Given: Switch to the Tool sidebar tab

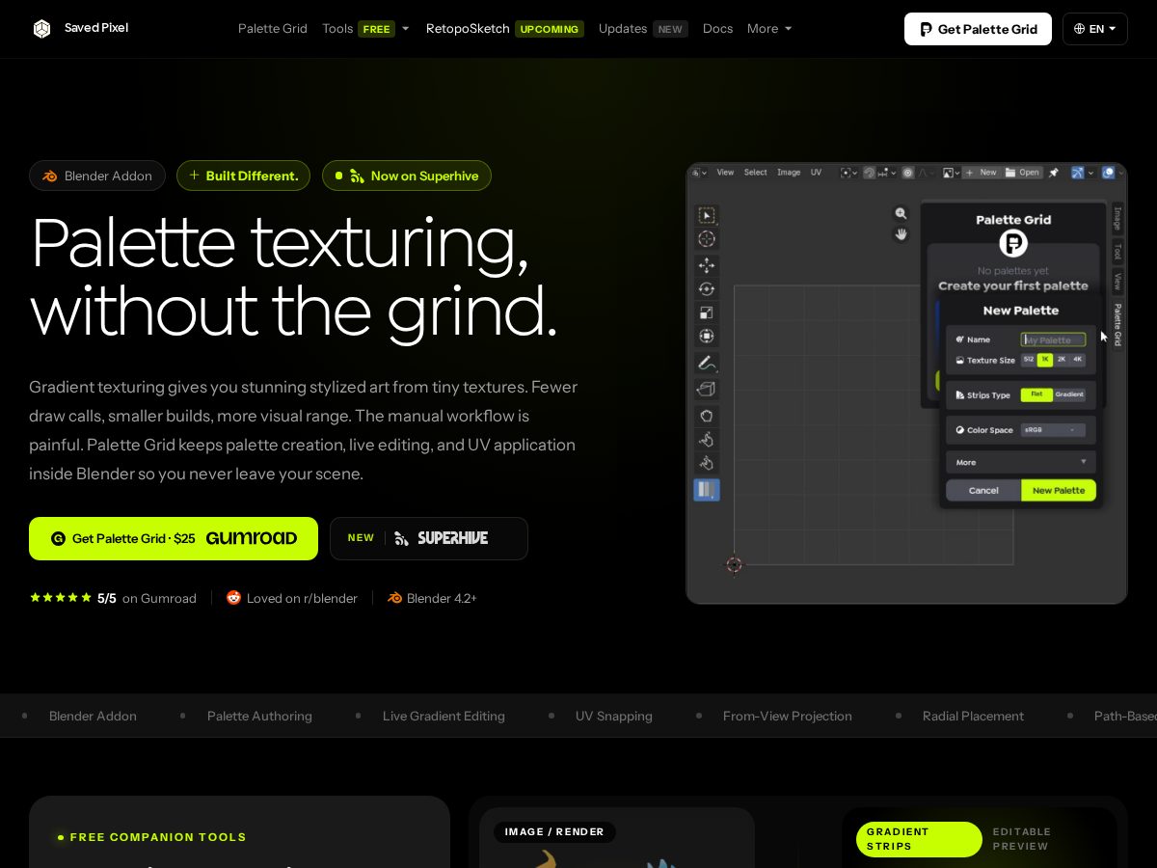Looking at the screenshot, I should [x=1118, y=252].
